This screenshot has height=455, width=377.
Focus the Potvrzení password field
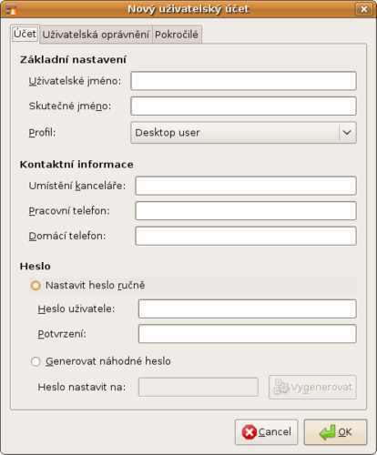click(x=248, y=334)
